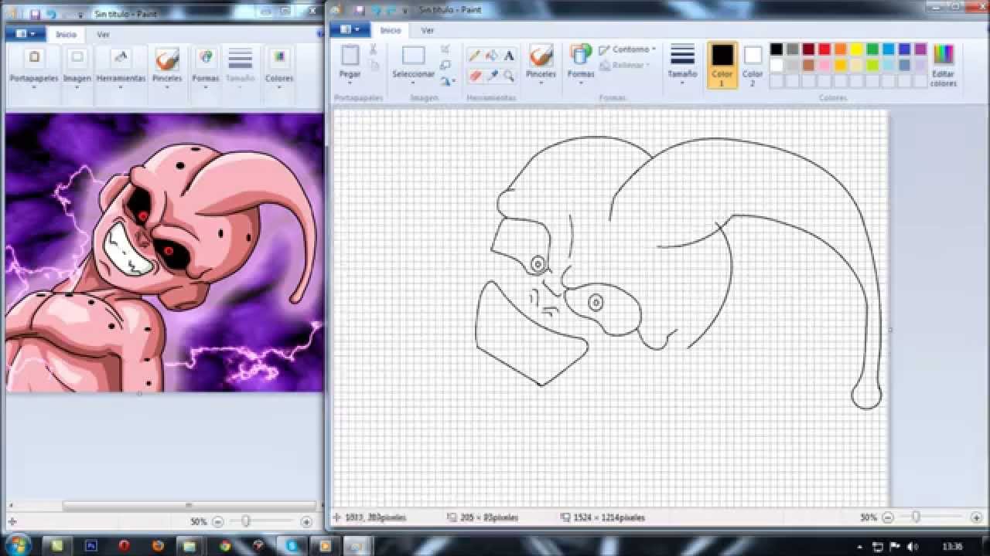This screenshot has width=990, height=556.
Task: Pick the purple color swatch
Action: [x=920, y=49]
